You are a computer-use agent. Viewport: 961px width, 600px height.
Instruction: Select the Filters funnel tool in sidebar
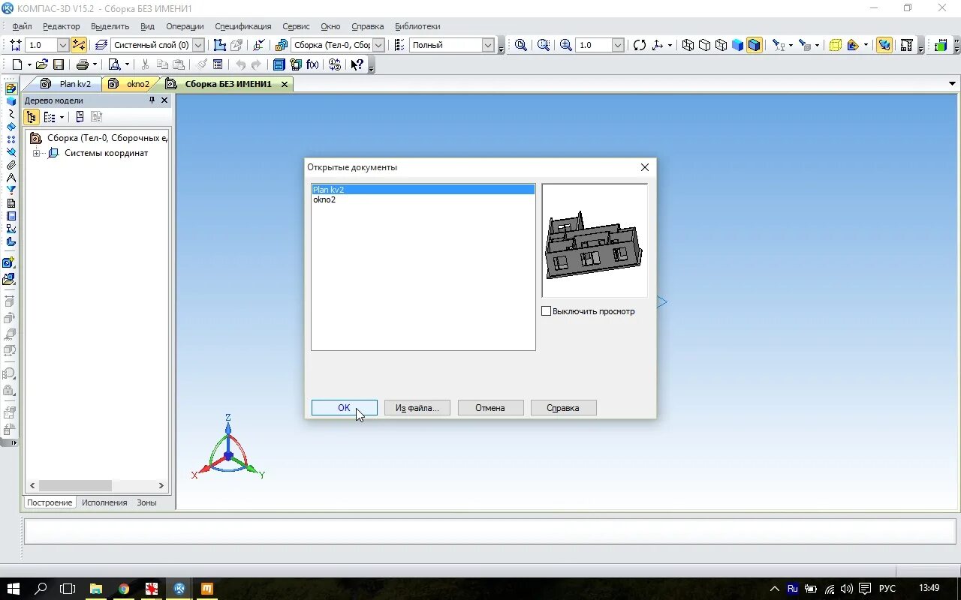click(11, 190)
